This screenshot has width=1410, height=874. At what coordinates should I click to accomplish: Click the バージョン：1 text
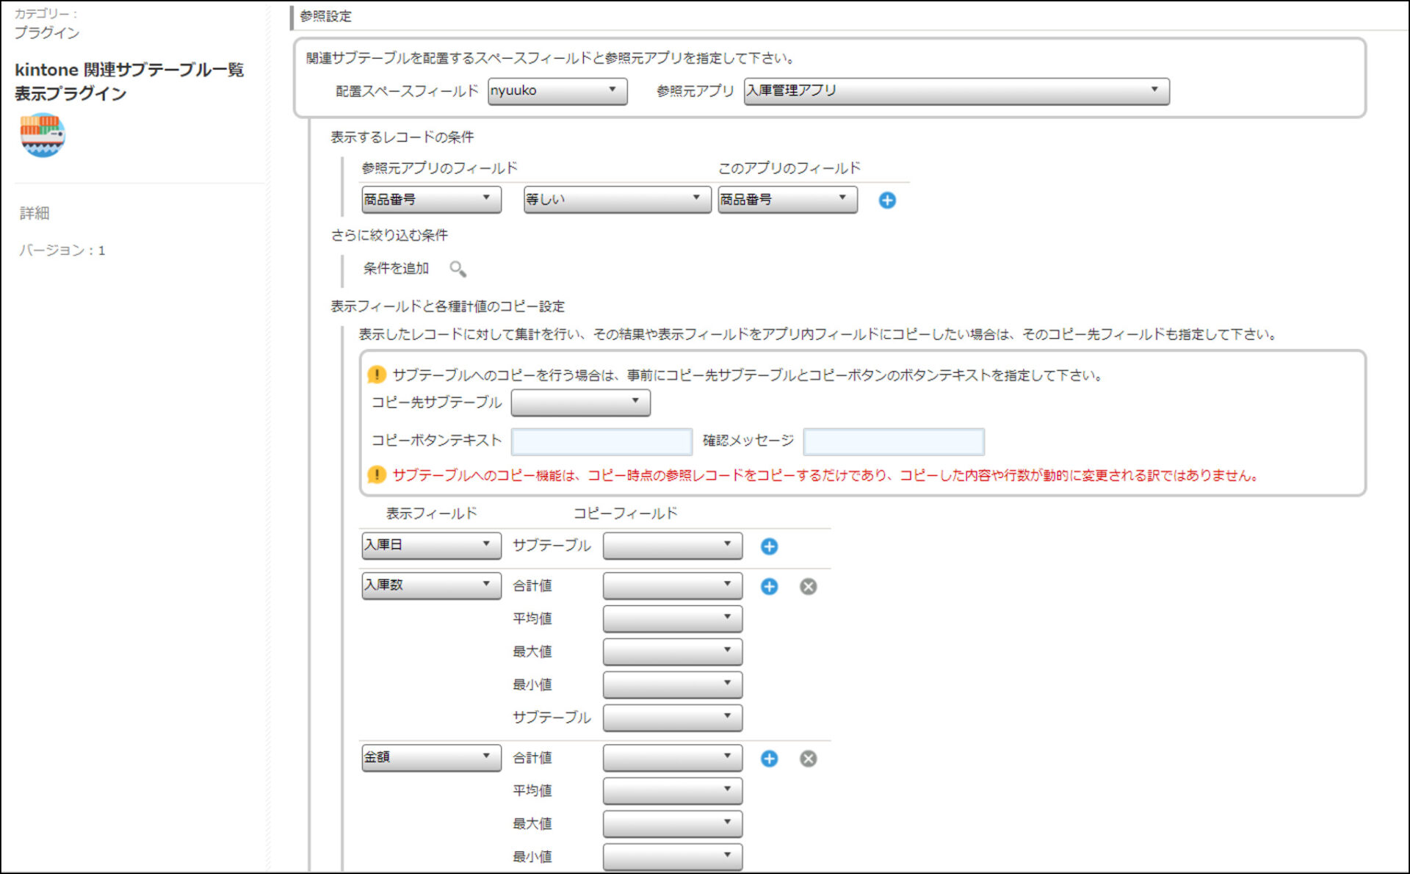click(62, 250)
